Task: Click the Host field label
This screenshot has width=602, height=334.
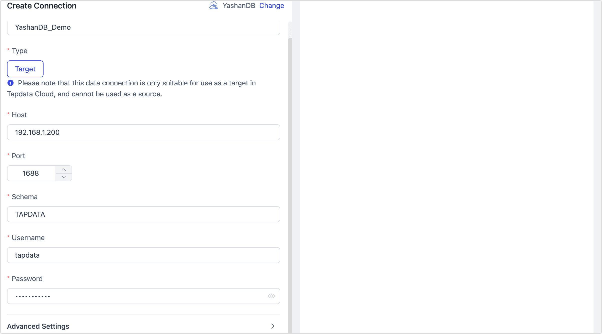Action: pyautogui.click(x=19, y=115)
